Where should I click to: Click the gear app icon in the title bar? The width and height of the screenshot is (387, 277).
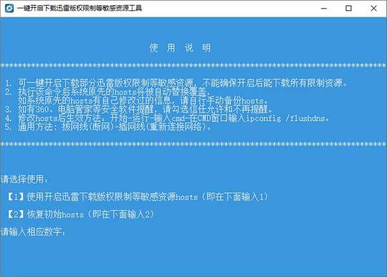click(10, 8)
